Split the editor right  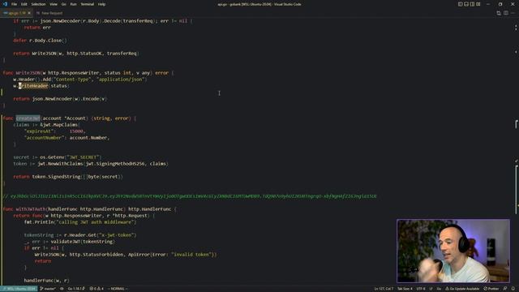[506, 13]
